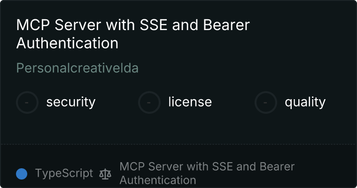Click the TypeScript language label

point(64,173)
